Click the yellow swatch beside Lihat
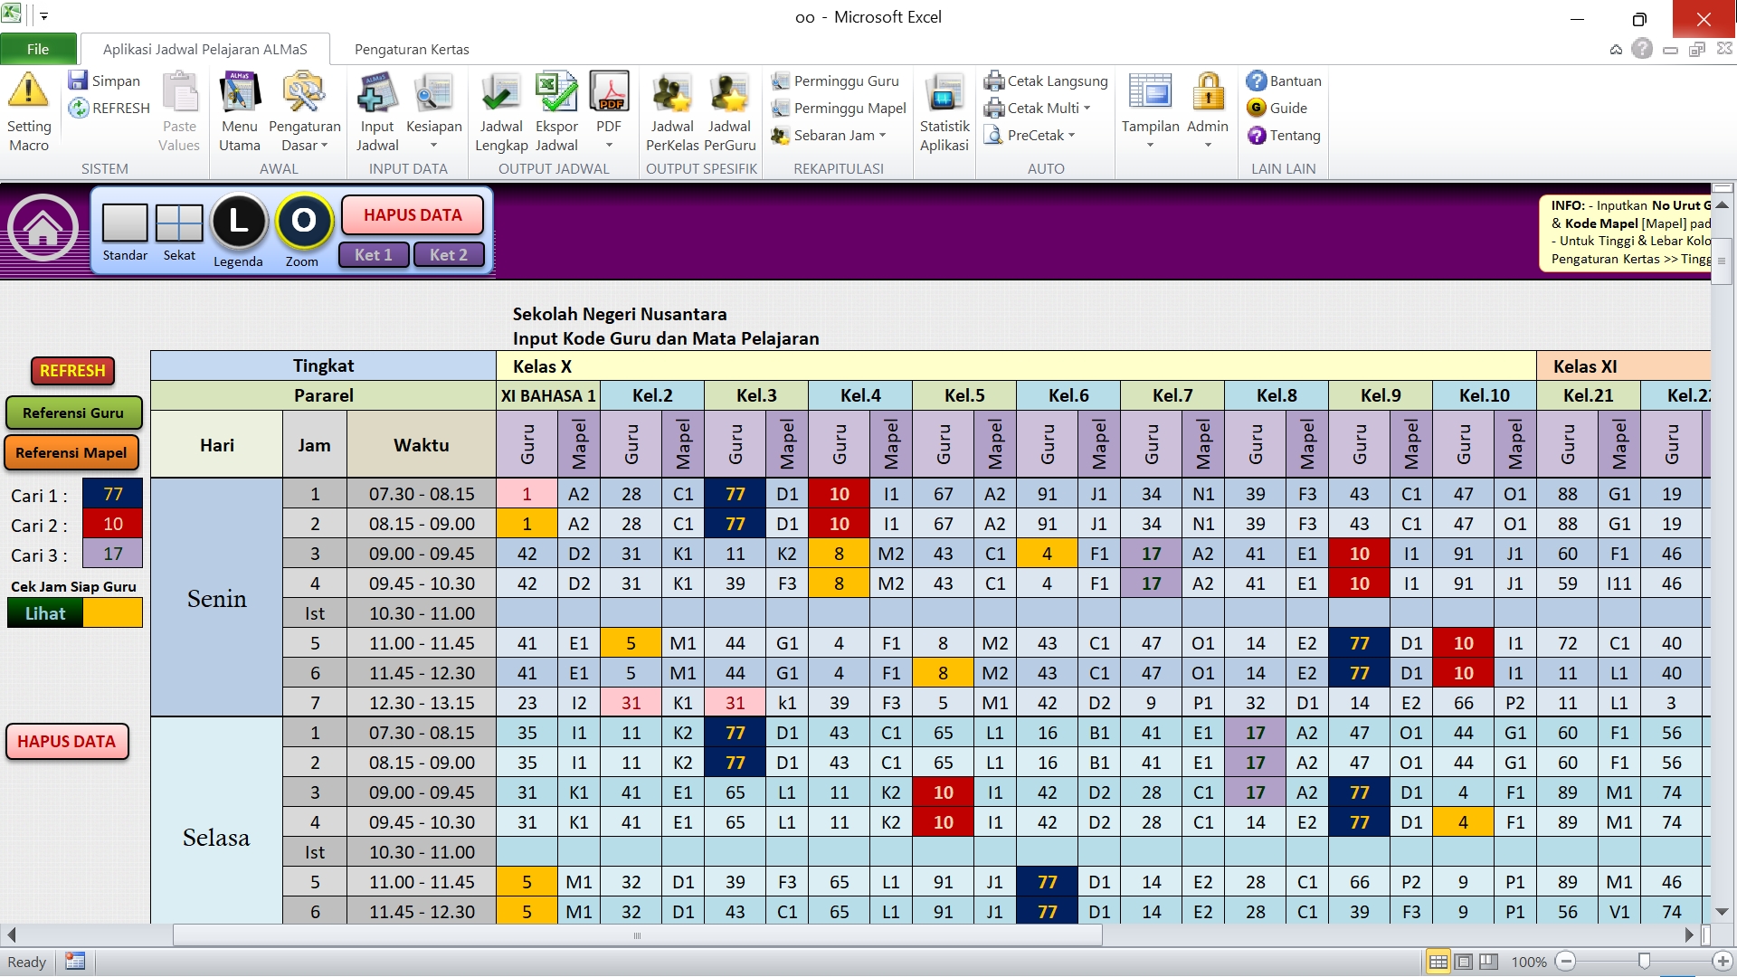 [112, 613]
